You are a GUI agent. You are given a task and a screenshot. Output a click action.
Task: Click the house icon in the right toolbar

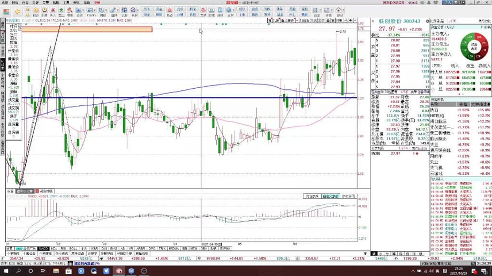[339, 10]
